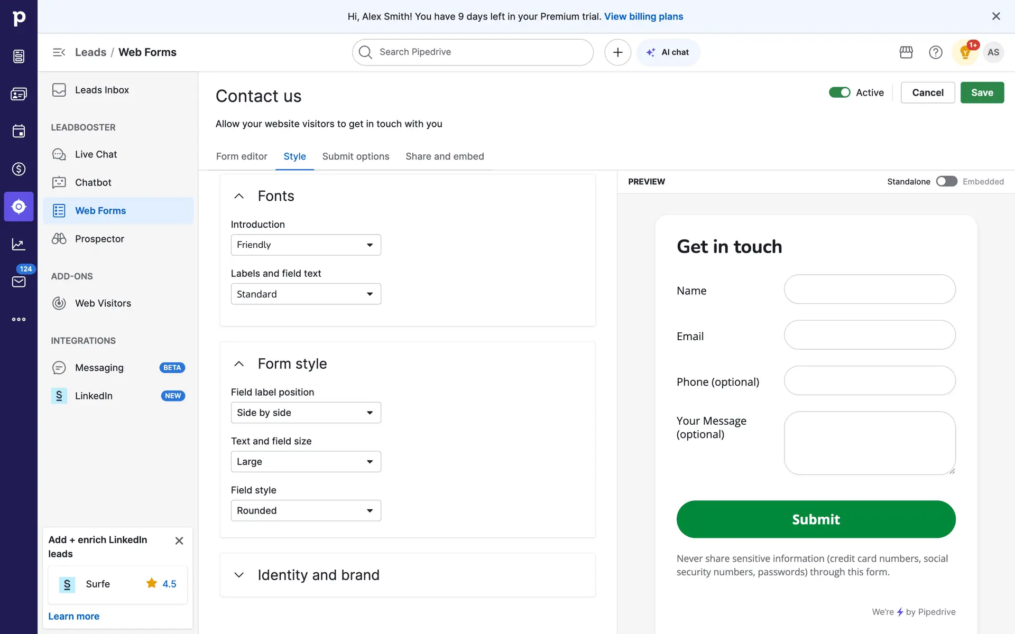Open the Introduction font dropdown
This screenshot has height=634, width=1015.
pyautogui.click(x=306, y=245)
